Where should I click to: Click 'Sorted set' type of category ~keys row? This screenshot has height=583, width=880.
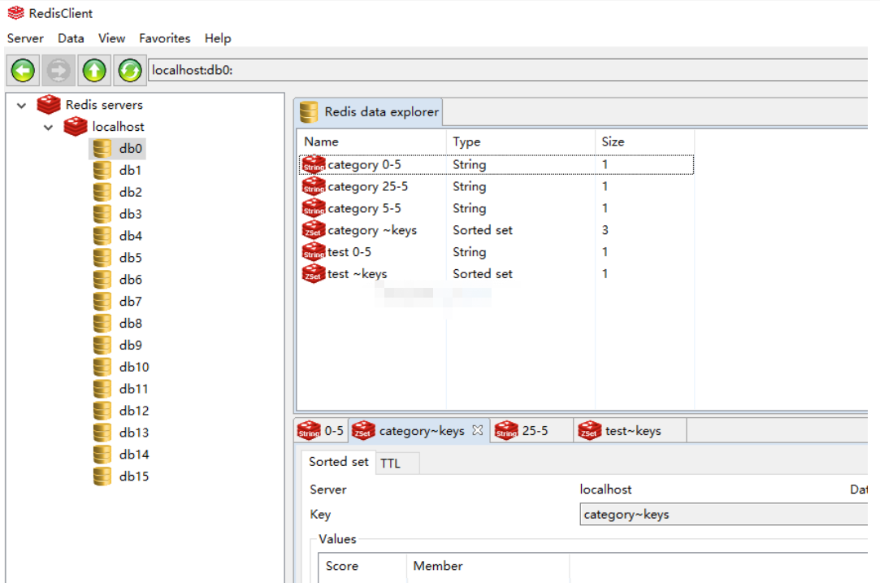pos(483,230)
